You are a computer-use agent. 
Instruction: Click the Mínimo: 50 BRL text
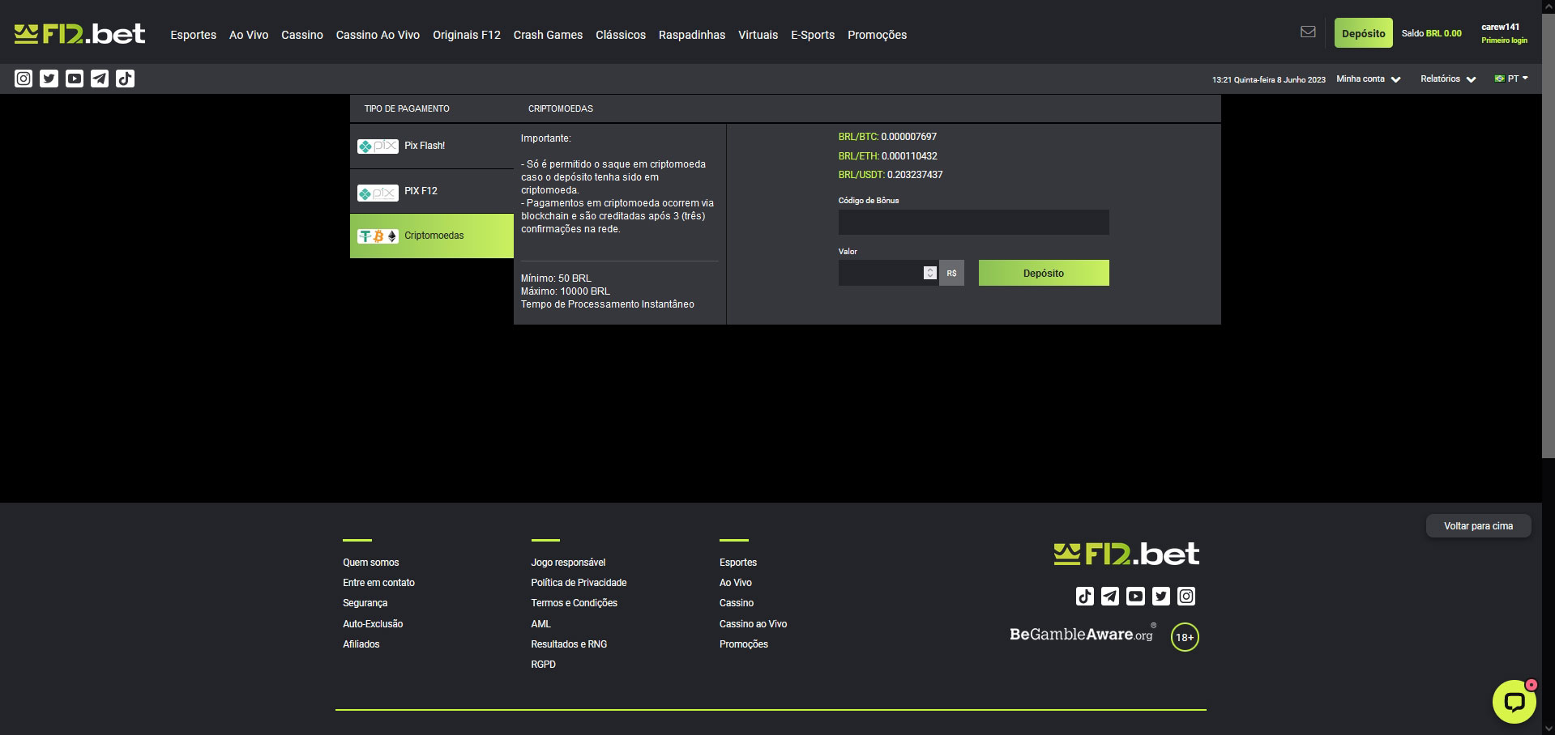point(556,278)
